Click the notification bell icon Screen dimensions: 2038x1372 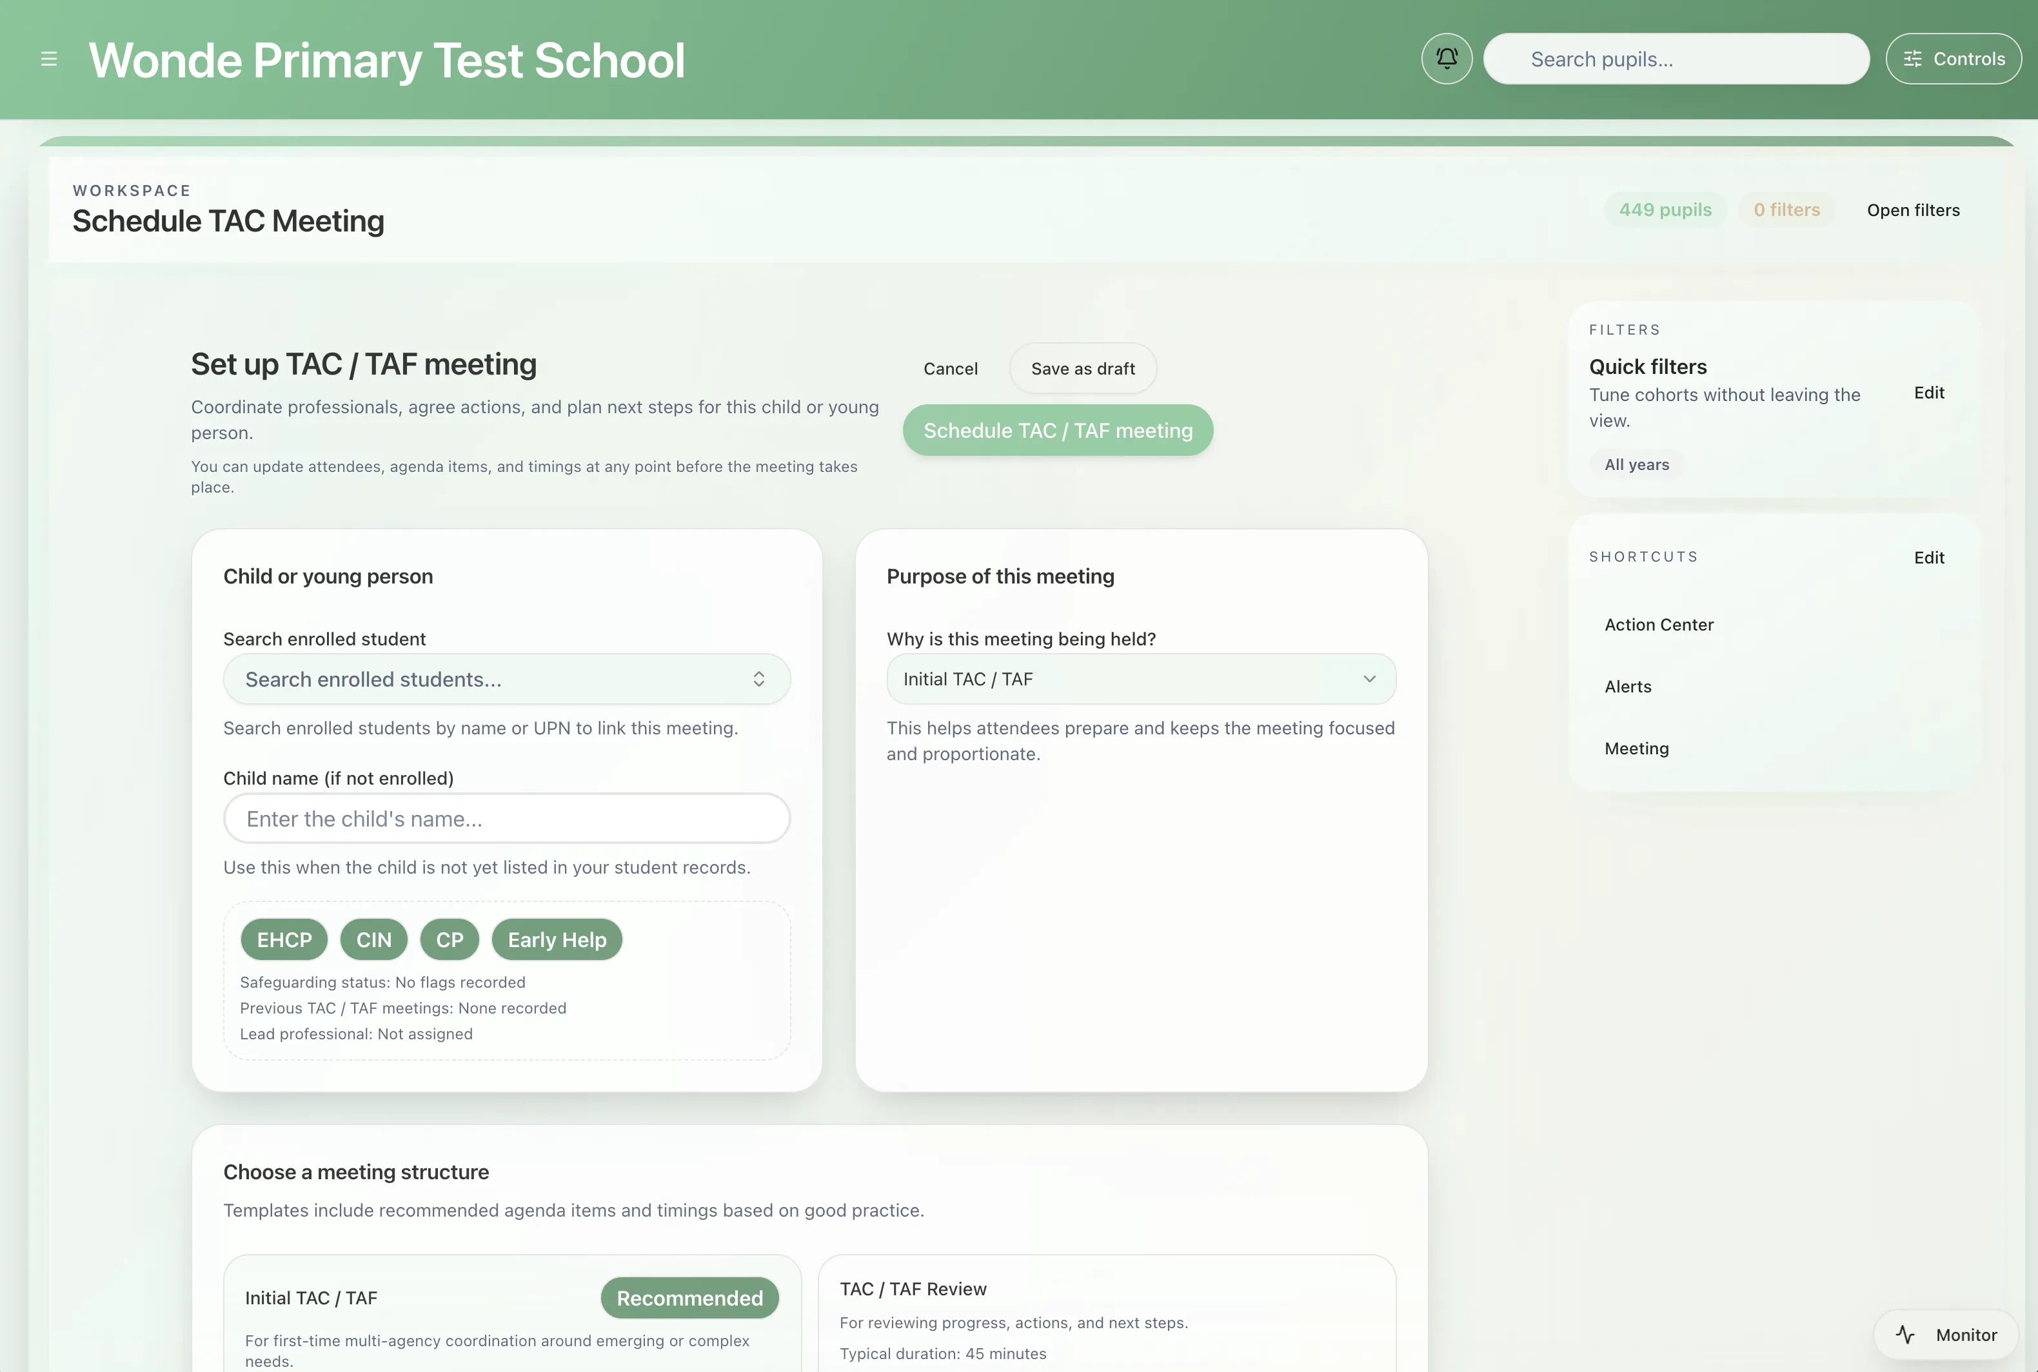[x=1447, y=59]
